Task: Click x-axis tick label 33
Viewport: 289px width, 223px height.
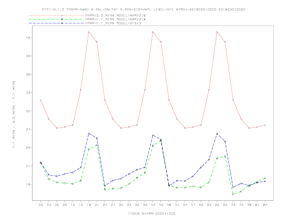Action: [x=129, y=205]
